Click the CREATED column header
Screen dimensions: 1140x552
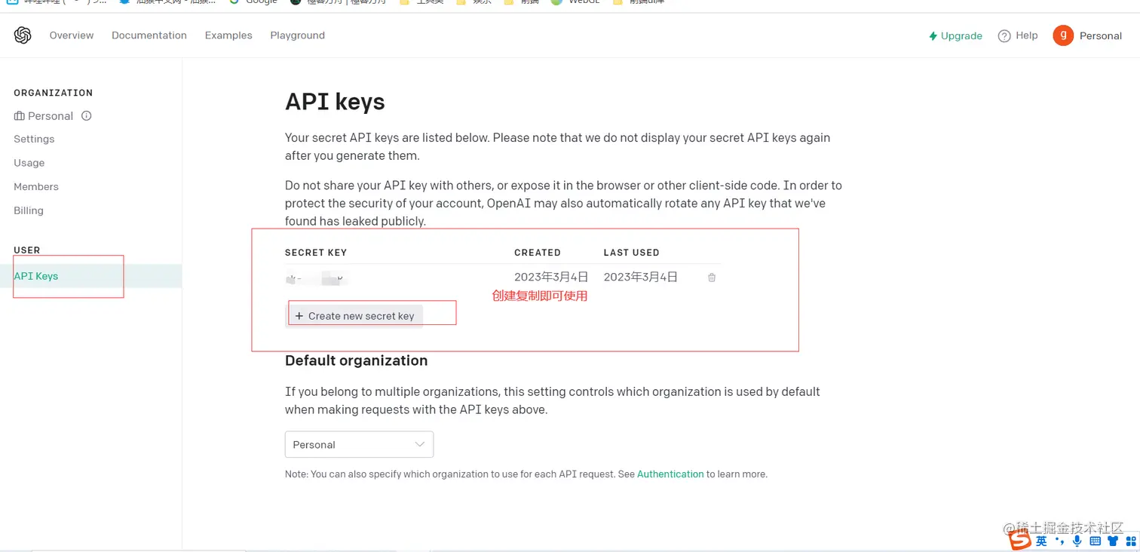(x=538, y=253)
